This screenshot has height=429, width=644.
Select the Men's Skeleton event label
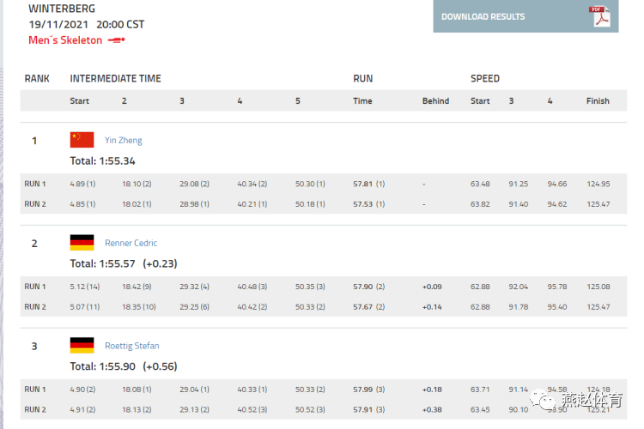tap(65, 40)
